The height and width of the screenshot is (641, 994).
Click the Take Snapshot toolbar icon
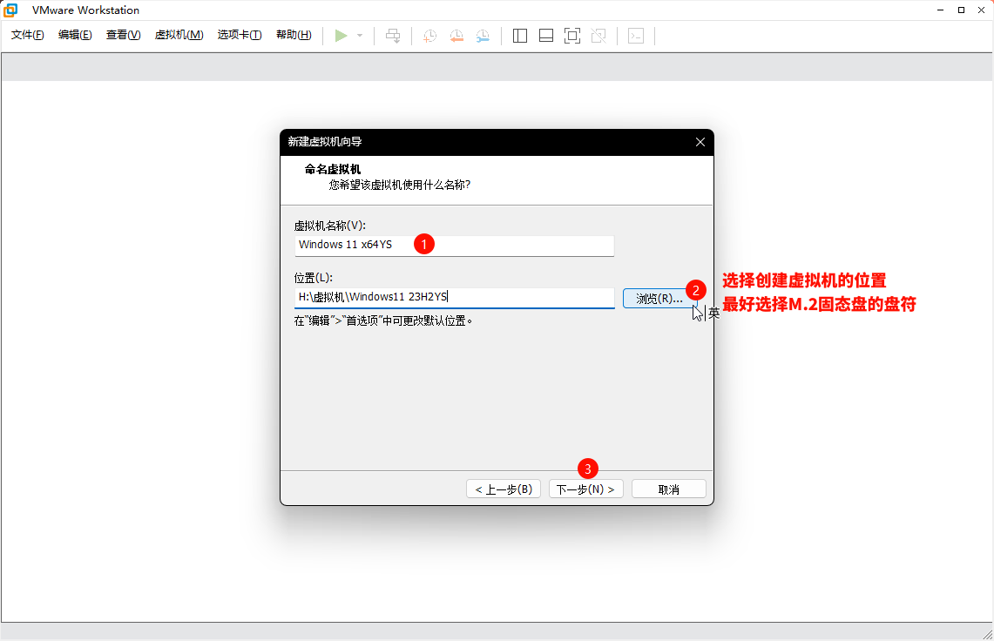click(x=429, y=36)
